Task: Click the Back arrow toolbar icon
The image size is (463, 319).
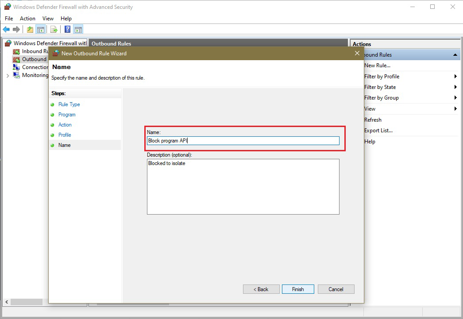Action: point(6,29)
